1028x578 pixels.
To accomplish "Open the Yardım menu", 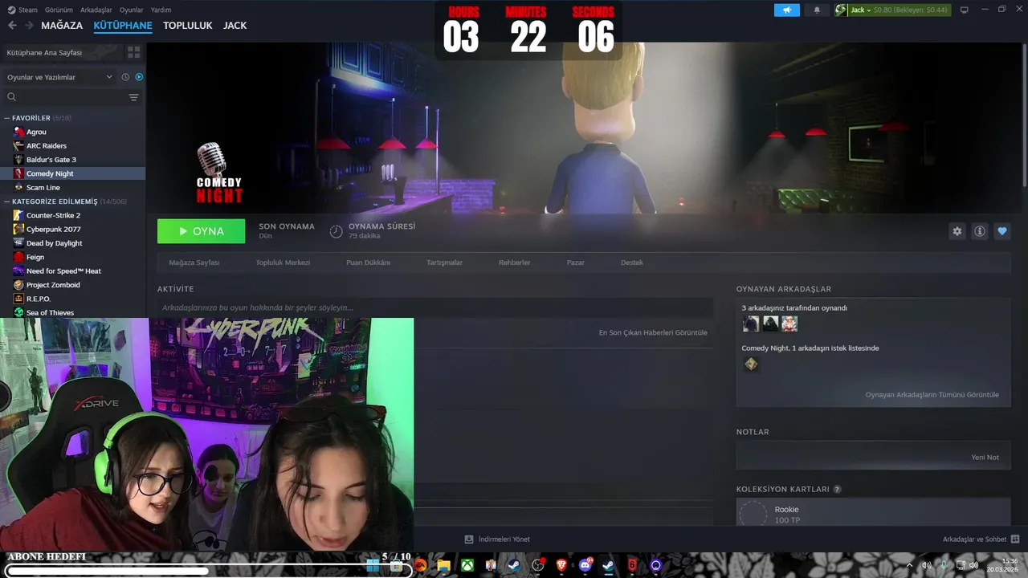I will click(x=161, y=10).
